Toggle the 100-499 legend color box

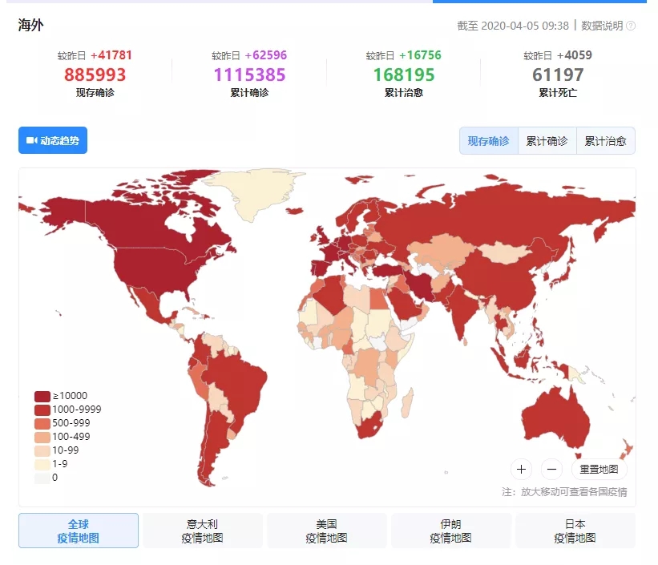pos(42,437)
